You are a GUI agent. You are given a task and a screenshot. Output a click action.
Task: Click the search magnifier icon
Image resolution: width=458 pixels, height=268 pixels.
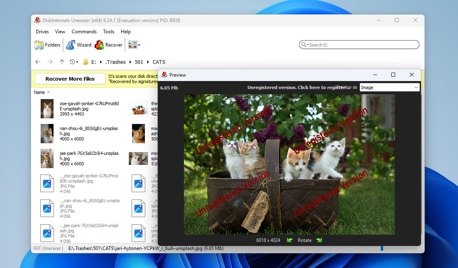click(x=304, y=45)
